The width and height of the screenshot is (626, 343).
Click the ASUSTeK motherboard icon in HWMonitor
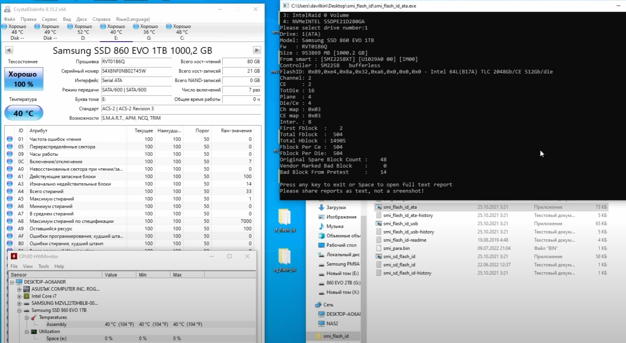(x=26, y=289)
